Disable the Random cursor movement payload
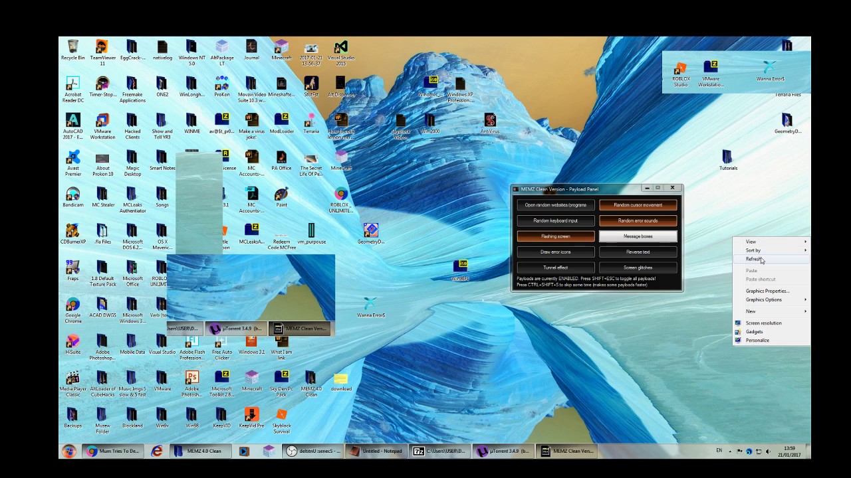Viewport: 851px width, 478px height. click(638, 205)
